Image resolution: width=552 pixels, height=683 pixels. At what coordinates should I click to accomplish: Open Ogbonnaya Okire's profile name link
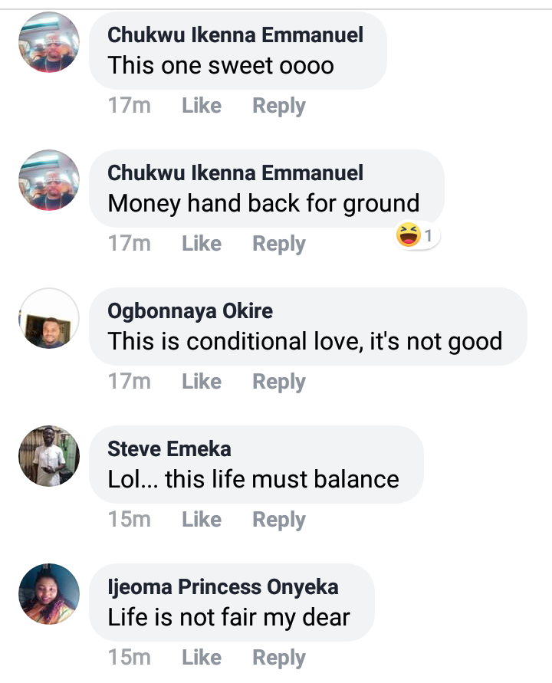[x=190, y=311]
